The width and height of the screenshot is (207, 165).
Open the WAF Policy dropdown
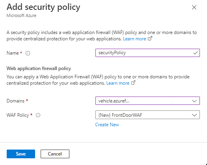(x=147, y=115)
